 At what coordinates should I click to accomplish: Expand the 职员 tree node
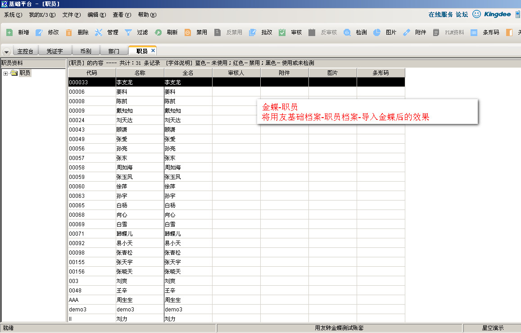pyautogui.click(x=5, y=73)
